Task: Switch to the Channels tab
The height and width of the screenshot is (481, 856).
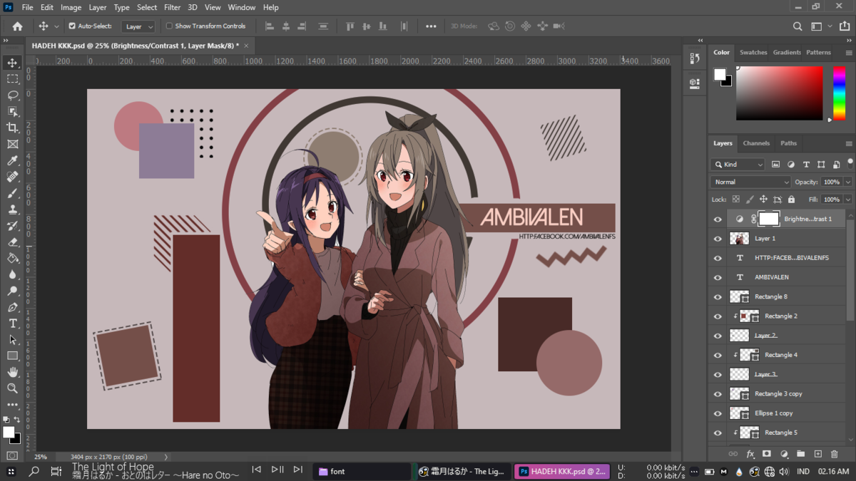Action: tap(756, 143)
